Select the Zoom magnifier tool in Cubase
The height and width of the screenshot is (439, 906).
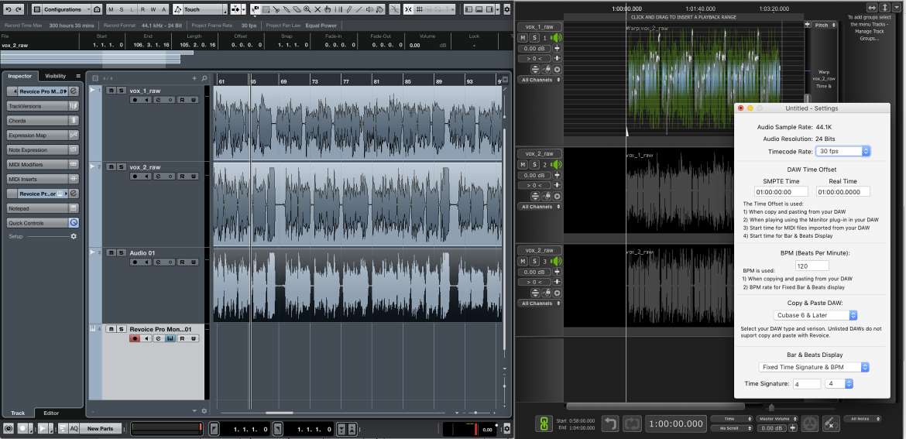point(307,10)
